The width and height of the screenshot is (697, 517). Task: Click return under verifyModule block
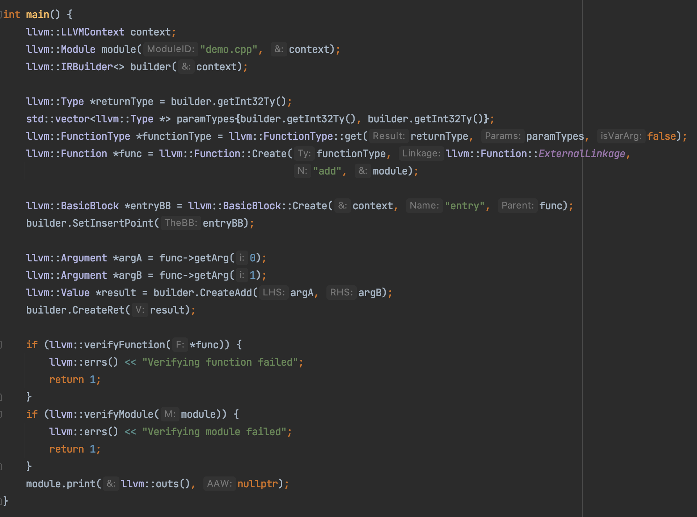coord(67,449)
